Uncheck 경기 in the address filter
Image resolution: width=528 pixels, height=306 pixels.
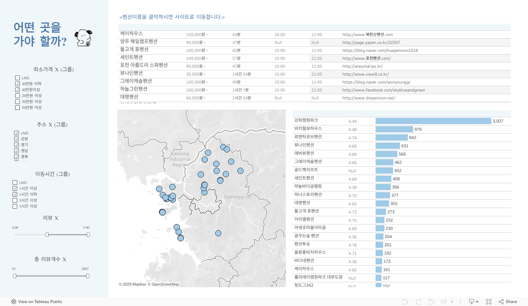click(16, 145)
